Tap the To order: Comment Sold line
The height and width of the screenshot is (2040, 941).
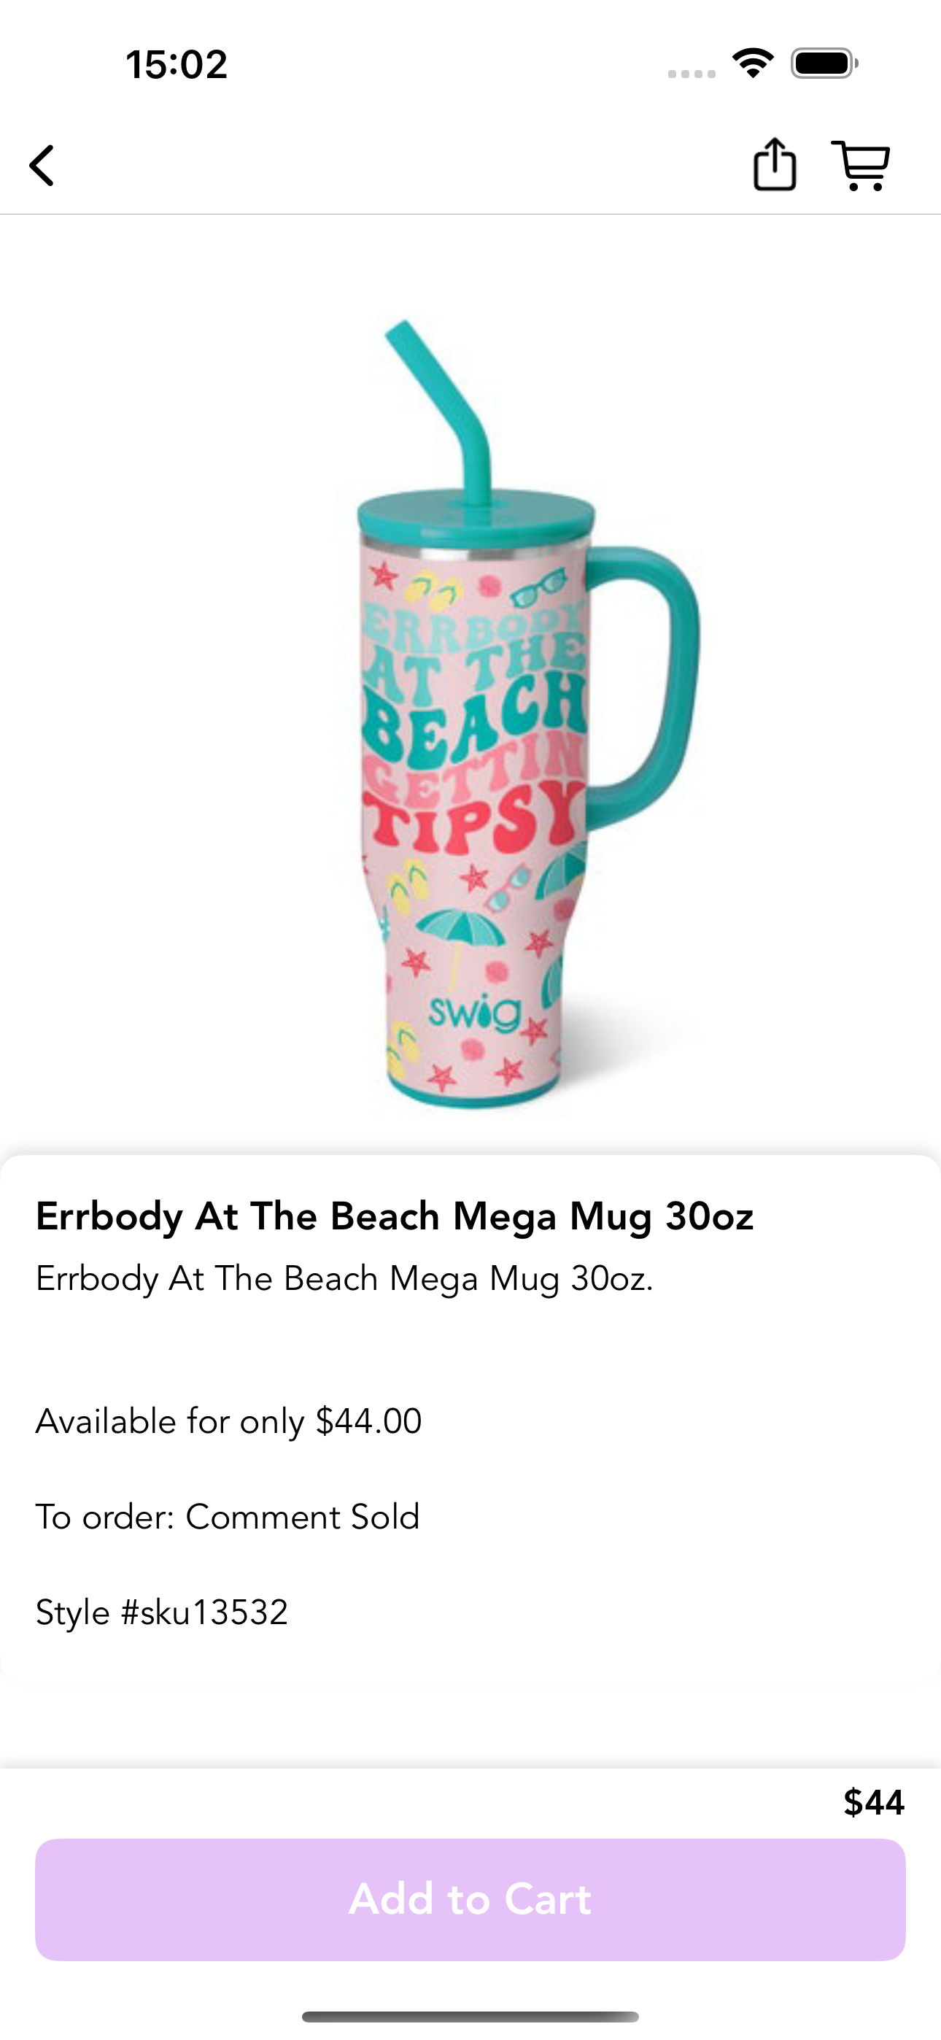[x=228, y=1517]
